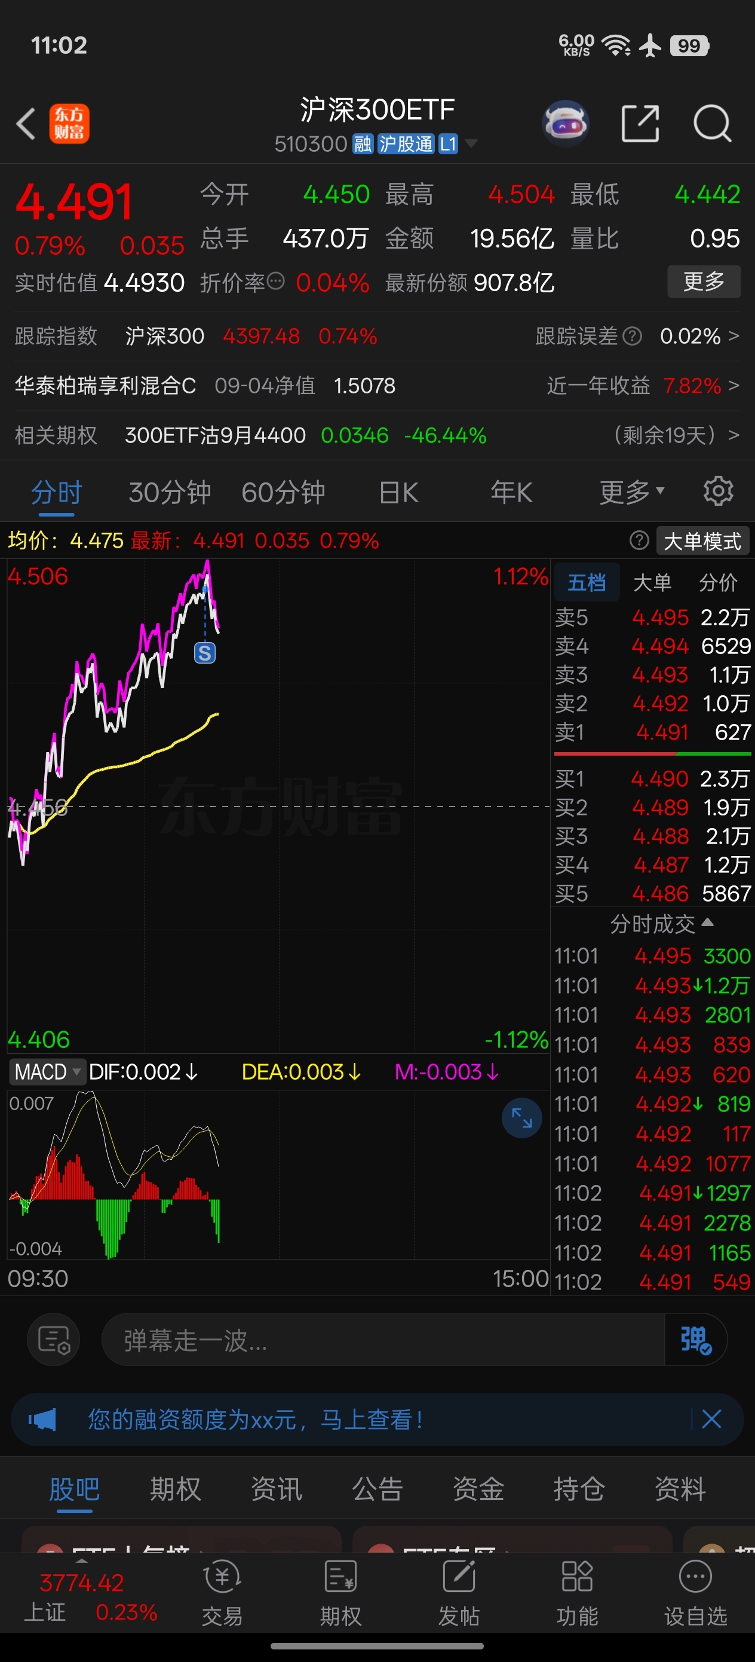Open 300ETF沽9月4400 option link
The height and width of the screenshot is (1662, 755).
[x=216, y=435]
